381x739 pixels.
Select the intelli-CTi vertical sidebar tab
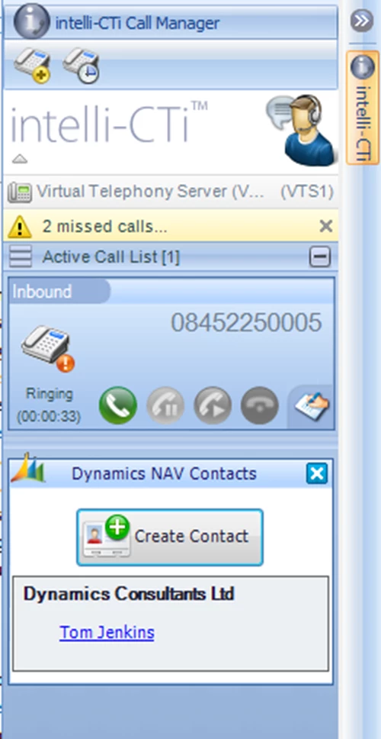click(363, 108)
